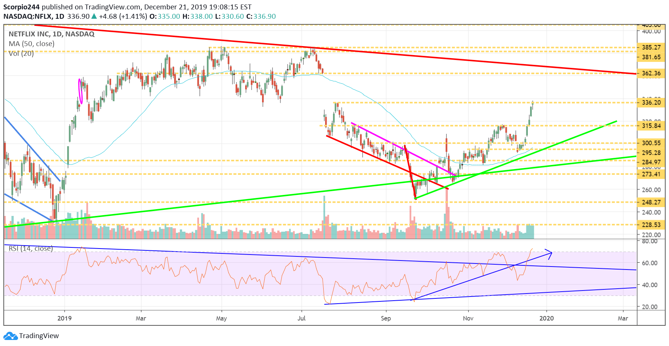This screenshot has width=669, height=346.
Task: Click the open price O:335.00 value
Action: coord(165,16)
